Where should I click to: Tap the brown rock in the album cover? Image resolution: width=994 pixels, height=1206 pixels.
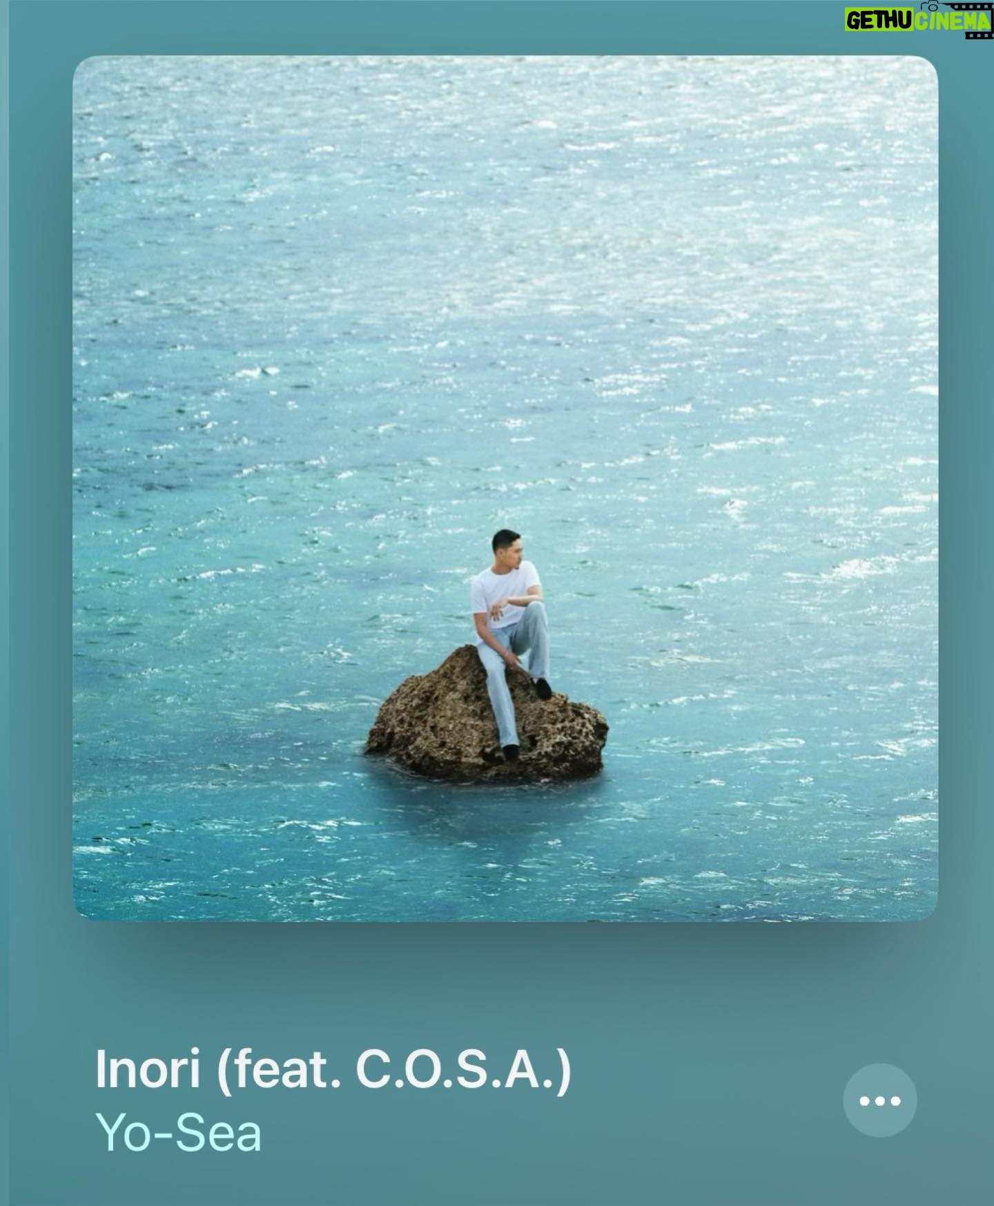(486, 716)
